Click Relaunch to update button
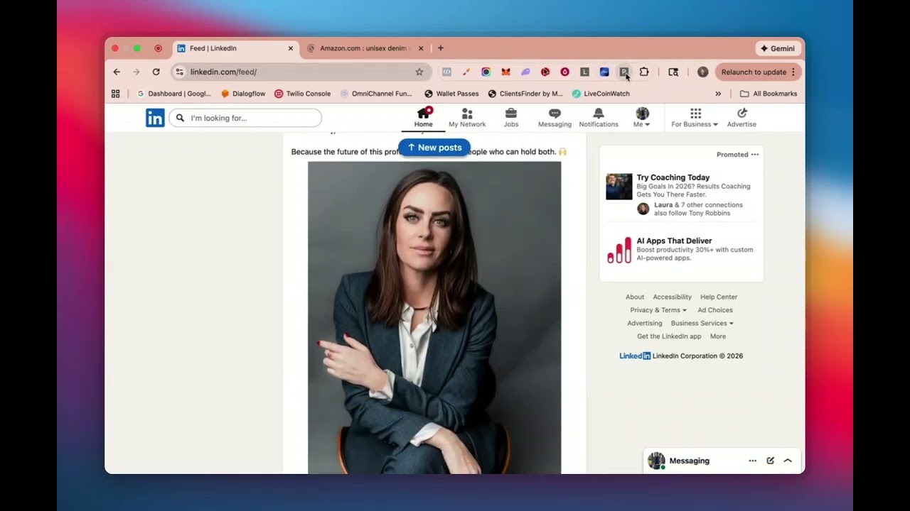This screenshot has height=511, width=910. coord(758,72)
